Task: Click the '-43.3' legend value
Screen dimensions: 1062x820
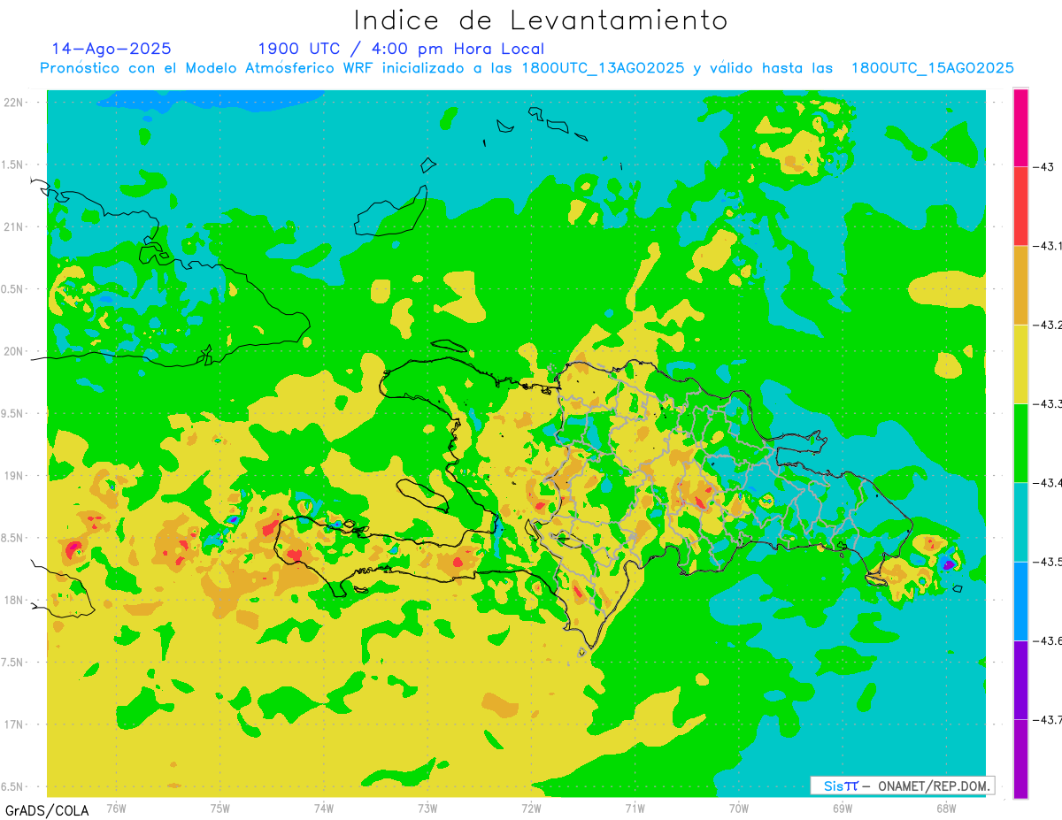Action: [1047, 403]
